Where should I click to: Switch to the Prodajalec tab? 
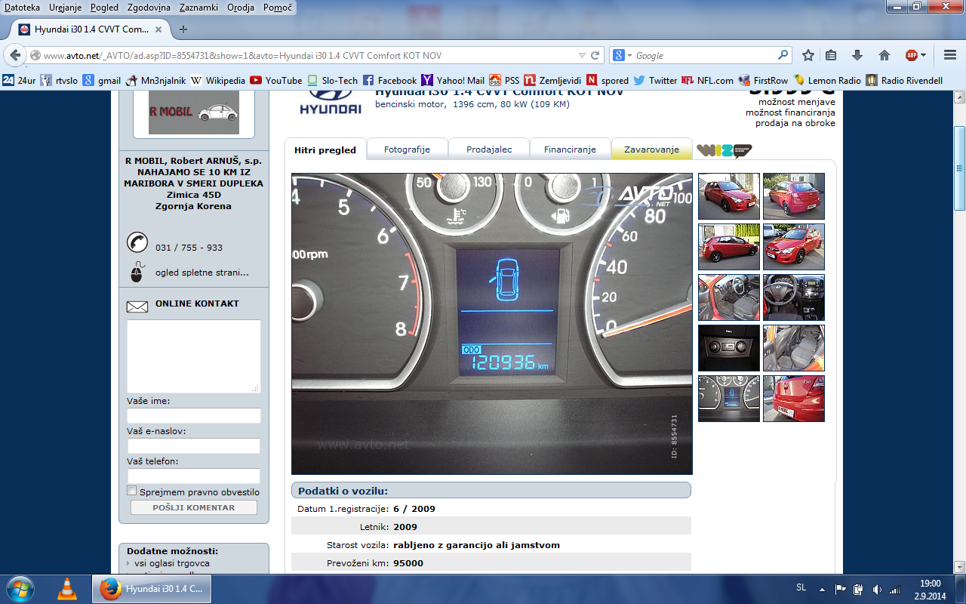coord(489,149)
